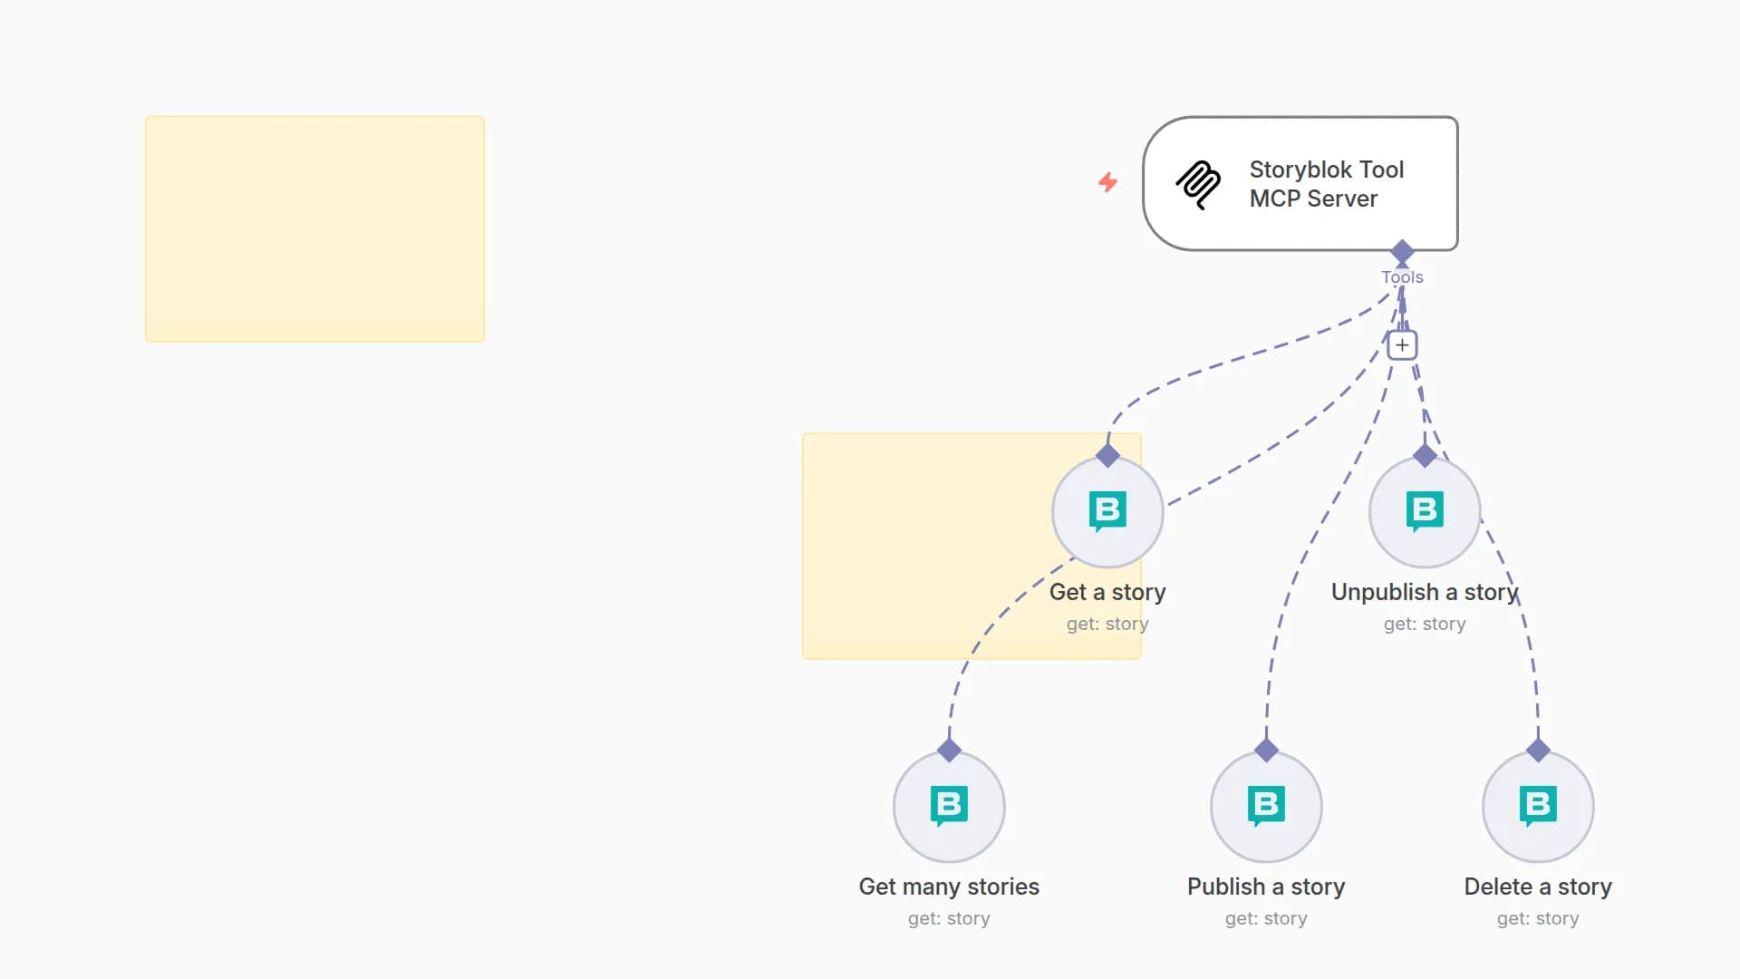The height and width of the screenshot is (979, 1740).
Task: Click the Get many stories label
Action: tap(949, 887)
